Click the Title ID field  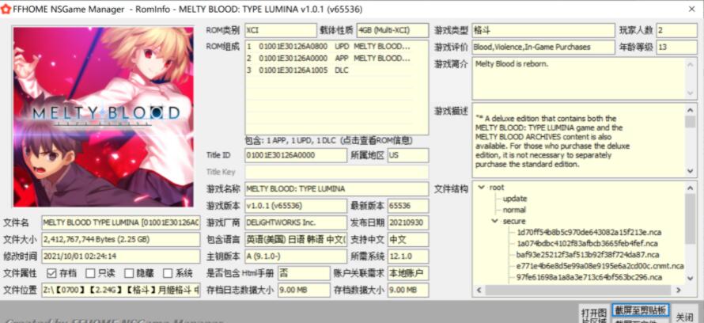(x=296, y=155)
